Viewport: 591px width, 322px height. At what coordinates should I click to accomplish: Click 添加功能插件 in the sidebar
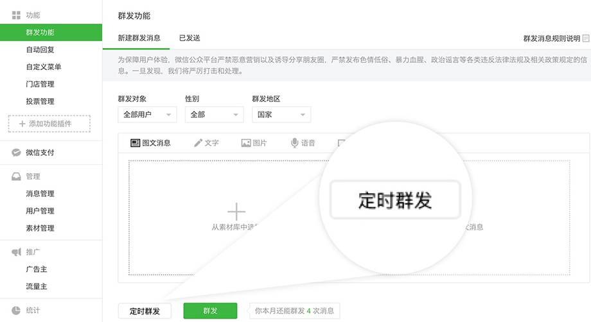(x=49, y=123)
